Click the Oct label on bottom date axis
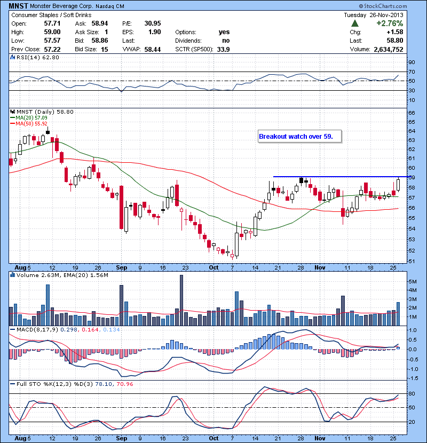The image size is (427, 443). click(213, 438)
